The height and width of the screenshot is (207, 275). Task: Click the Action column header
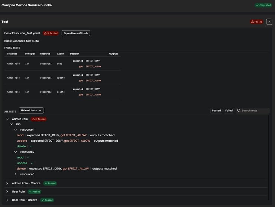click(x=61, y=54)
